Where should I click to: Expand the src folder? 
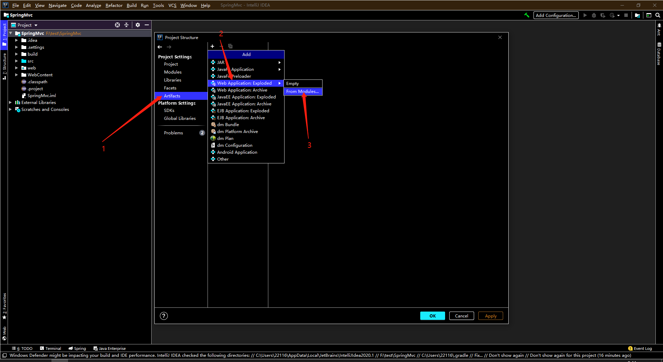pyautogui.click(x=16, y=61)
